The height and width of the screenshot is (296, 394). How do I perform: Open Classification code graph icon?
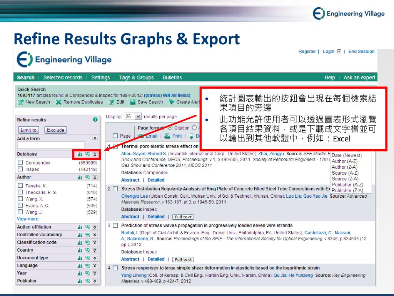(80, 243)
